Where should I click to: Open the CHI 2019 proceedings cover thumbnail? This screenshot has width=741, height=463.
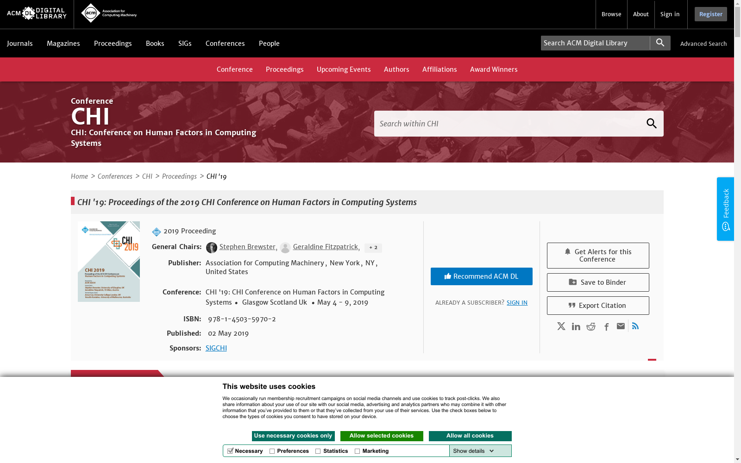click(109, 262)
